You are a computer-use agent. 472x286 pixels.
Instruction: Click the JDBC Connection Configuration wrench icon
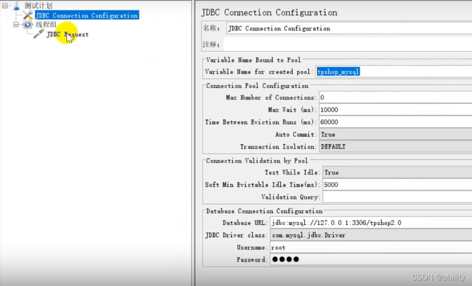pyautogui.click(x=28, y=15)
